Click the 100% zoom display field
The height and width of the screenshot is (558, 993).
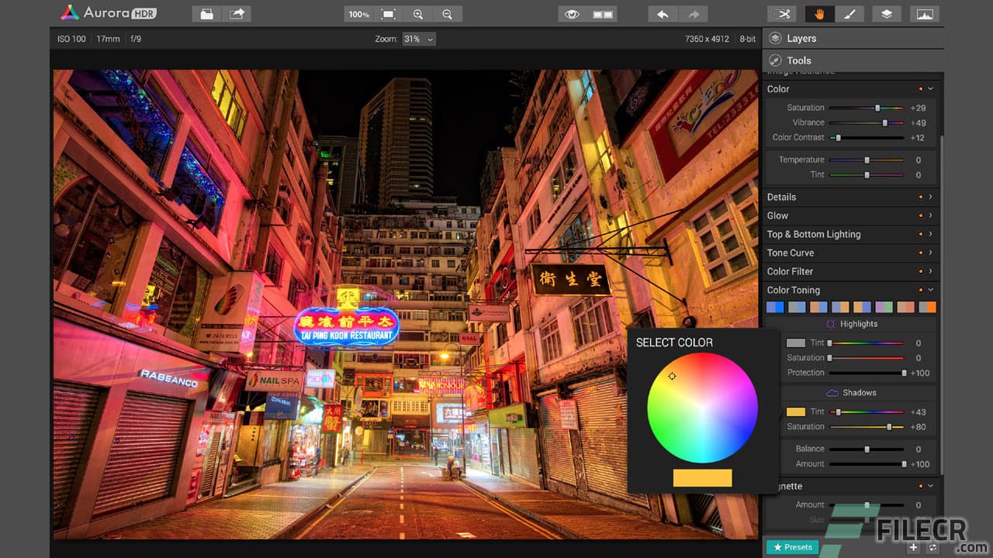click(x=358, y=13)
